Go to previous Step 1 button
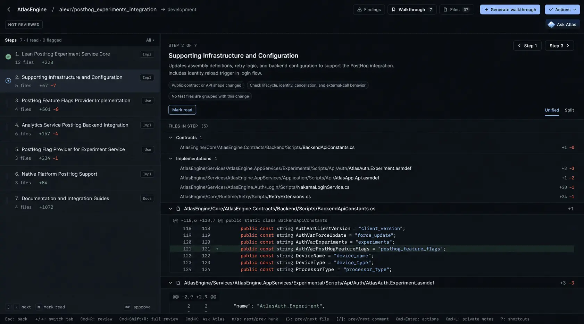The image size is (584, 324). 527,46
